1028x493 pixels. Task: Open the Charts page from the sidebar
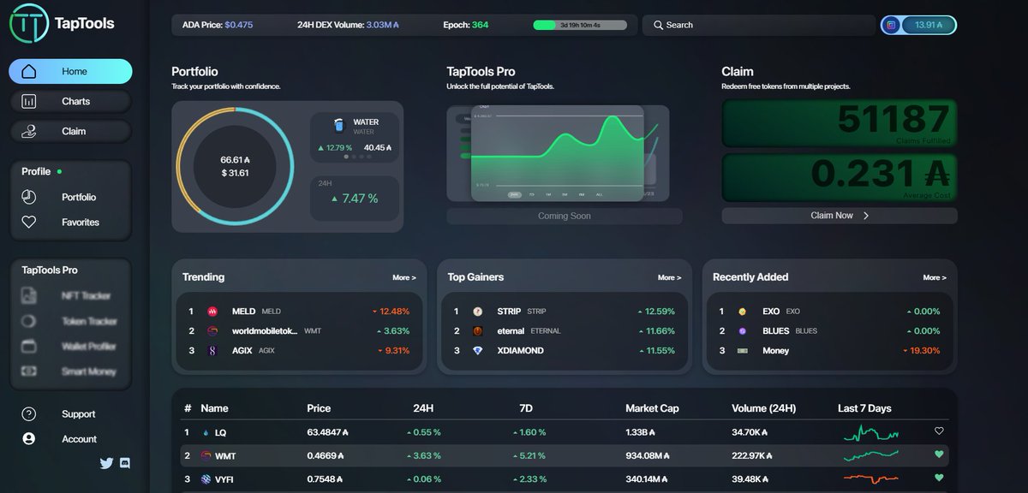click(x=70, y=101)
